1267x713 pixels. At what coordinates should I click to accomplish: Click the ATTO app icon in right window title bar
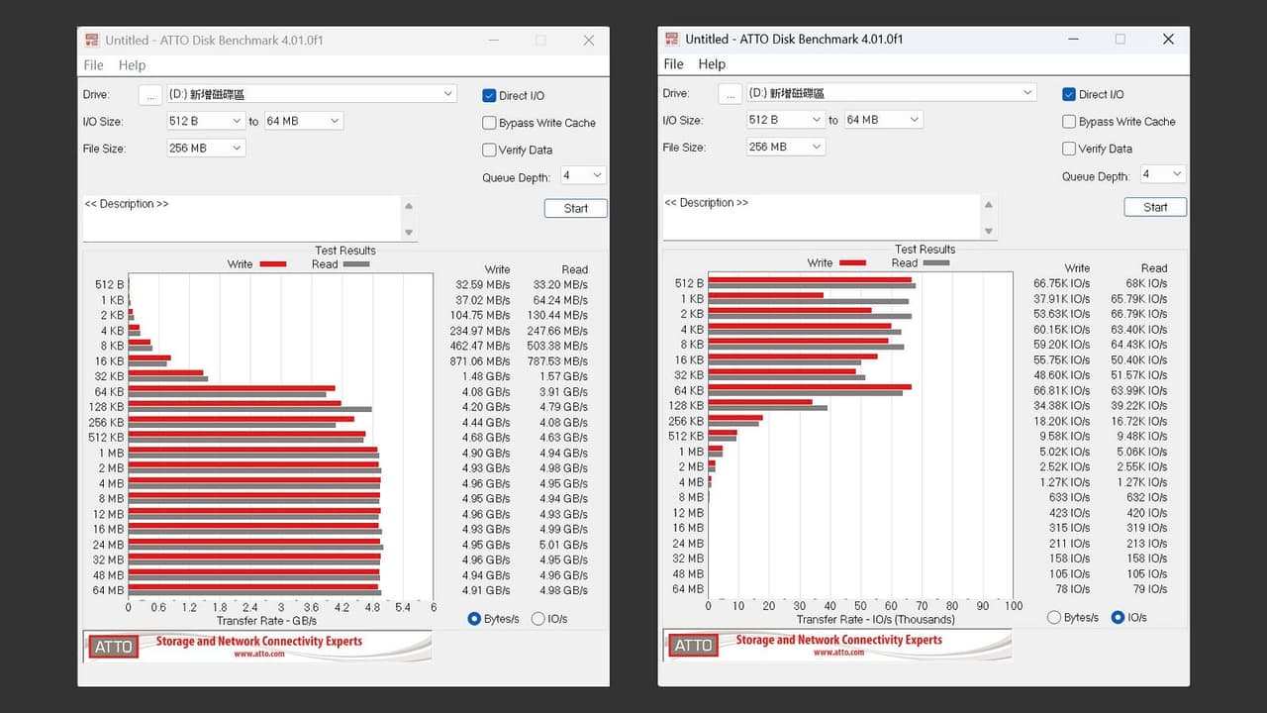click(672, 40)
